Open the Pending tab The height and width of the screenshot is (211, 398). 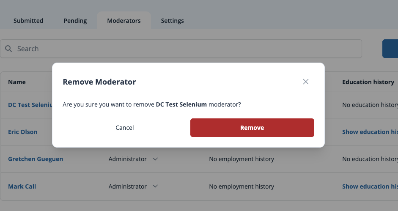[75, 21]
